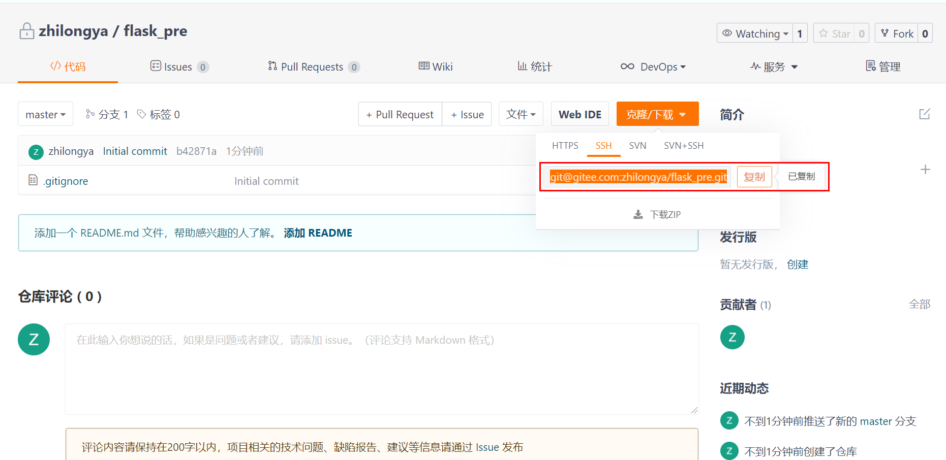Click 下载ZIP download link
Viewport: 946px width, 460px height.
point(657,214)
